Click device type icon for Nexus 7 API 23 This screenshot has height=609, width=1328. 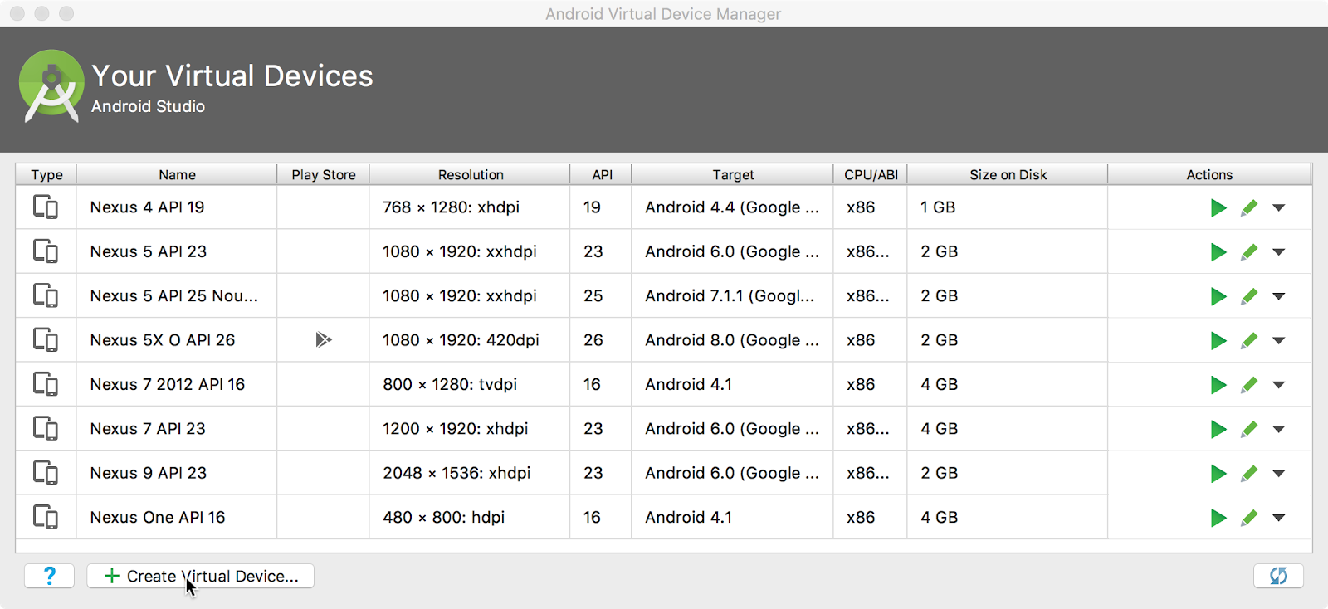46,429
